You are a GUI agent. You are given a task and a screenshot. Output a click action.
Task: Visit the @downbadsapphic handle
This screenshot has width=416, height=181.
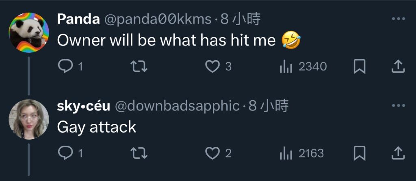tap(177, 106)
